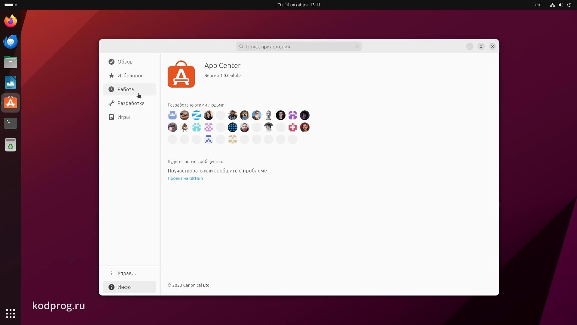Open the Activities overview pill
Screen dimensions: 577x325
[11, 5]
